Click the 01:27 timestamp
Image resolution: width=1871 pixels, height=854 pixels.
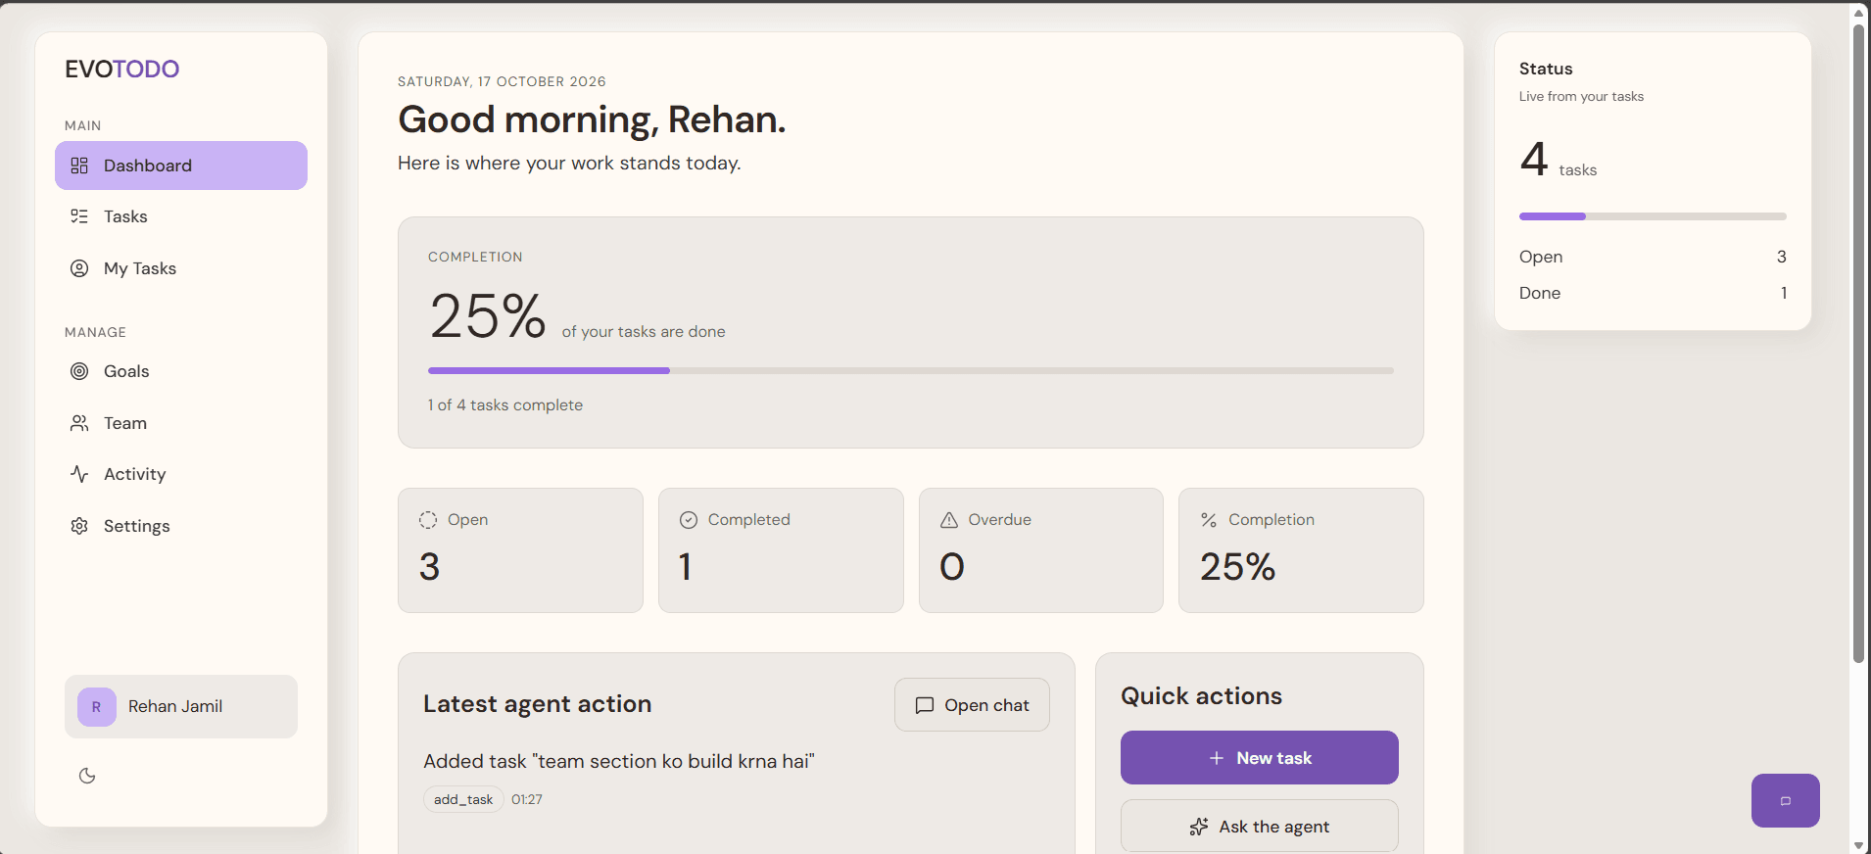coord(527,799)
